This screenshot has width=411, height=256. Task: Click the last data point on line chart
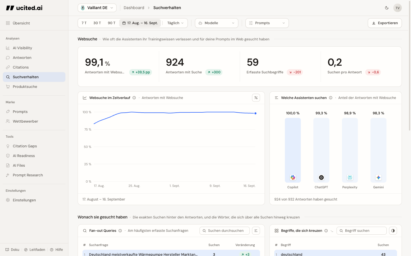click(255, 113)
